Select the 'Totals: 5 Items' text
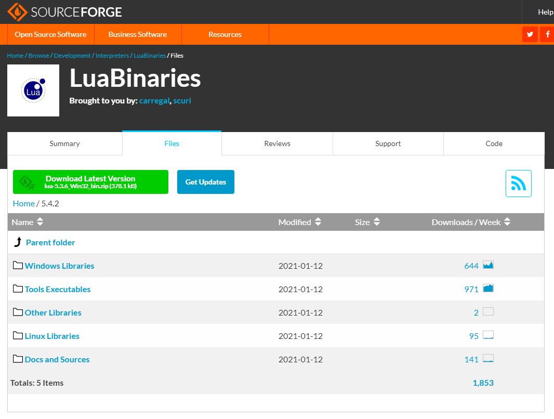This screenshot has width=554, height=419. [x=37, y=383]
